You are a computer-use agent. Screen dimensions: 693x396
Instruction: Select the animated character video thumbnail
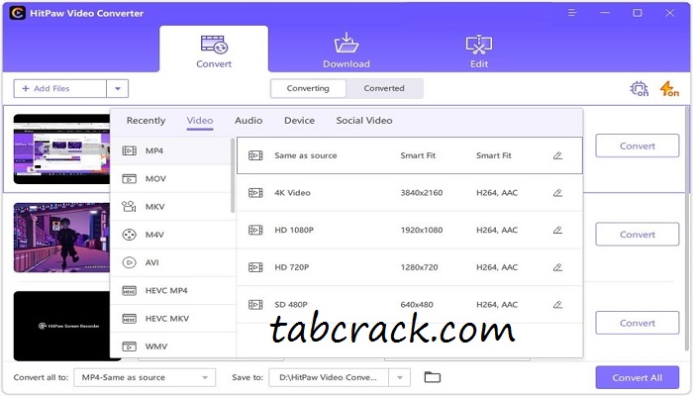(61, 238)
